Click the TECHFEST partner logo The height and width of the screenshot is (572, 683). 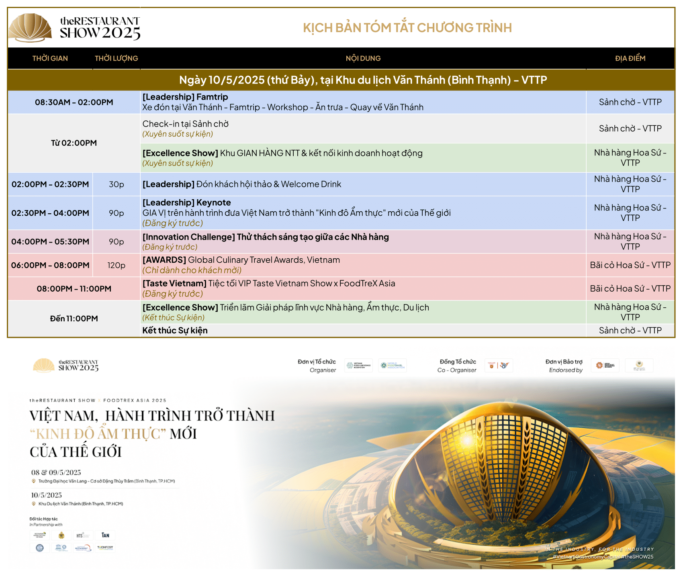coord(105,547)
